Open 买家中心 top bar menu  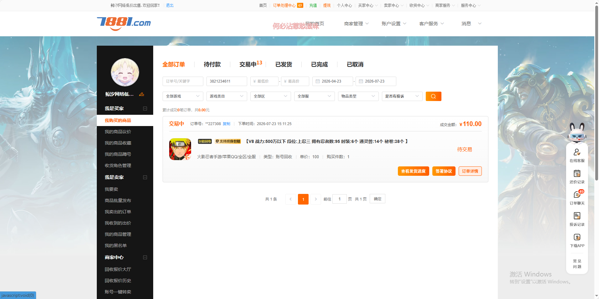(368, 5)
